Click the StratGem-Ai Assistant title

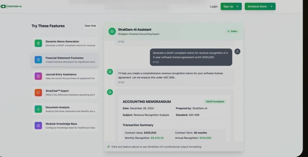[134, 29]
